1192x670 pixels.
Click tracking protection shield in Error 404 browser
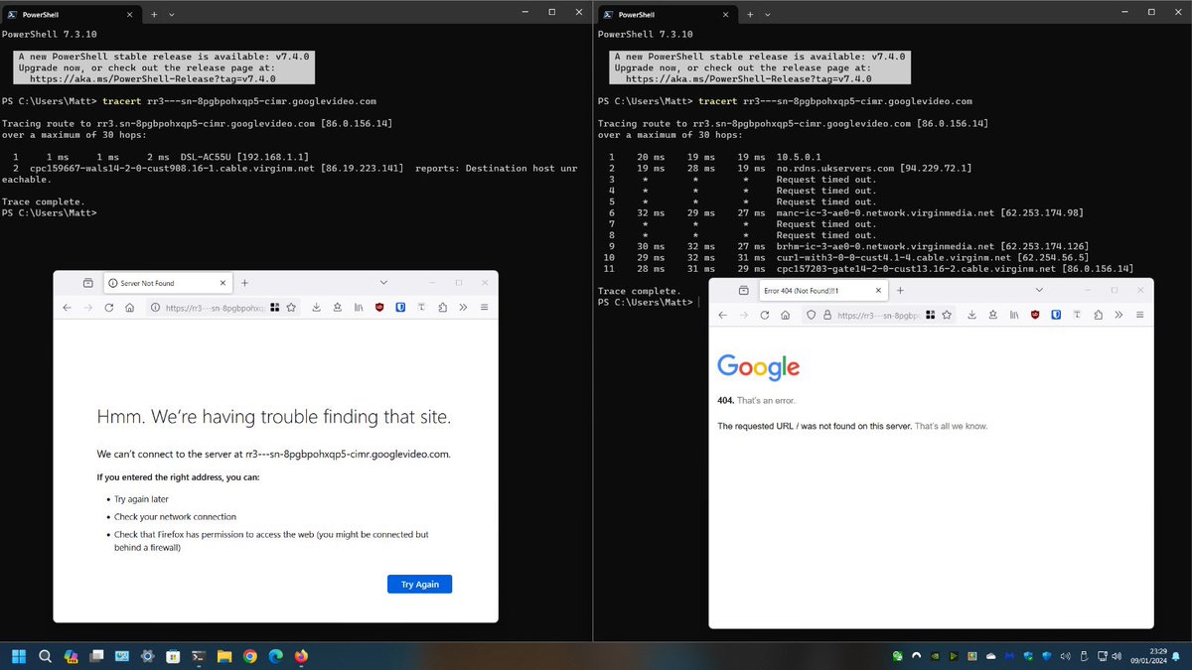[x=811, y=315]
